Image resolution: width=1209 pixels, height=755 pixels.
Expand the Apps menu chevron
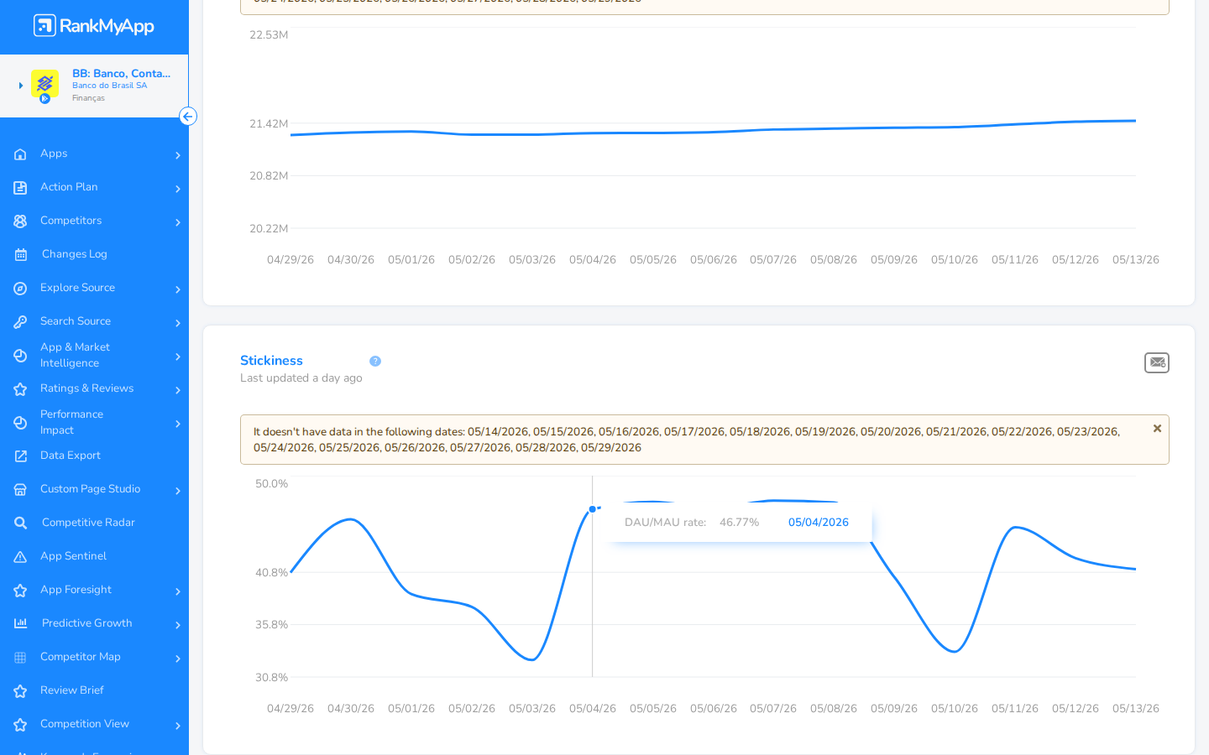pos(178,155)
